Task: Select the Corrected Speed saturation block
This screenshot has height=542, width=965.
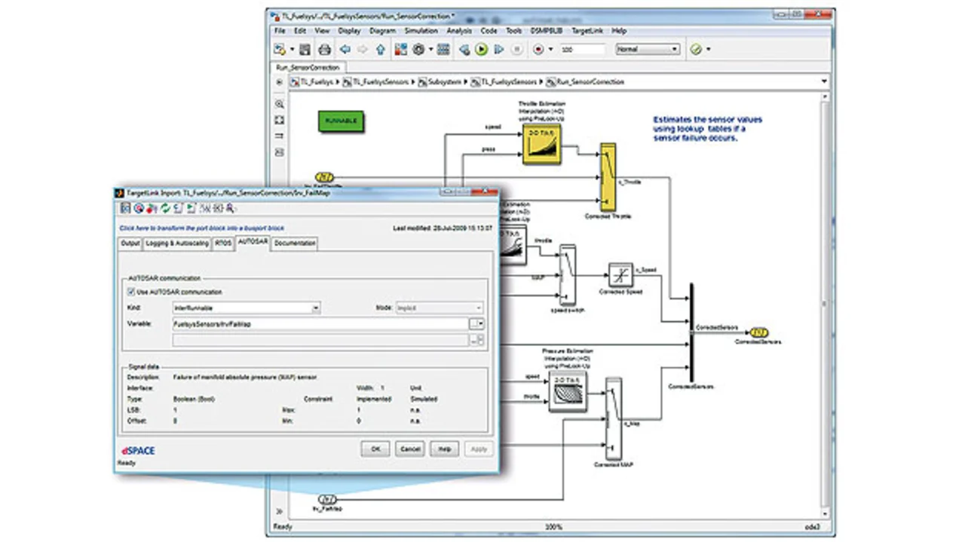Action: click(x=620, y=275)
